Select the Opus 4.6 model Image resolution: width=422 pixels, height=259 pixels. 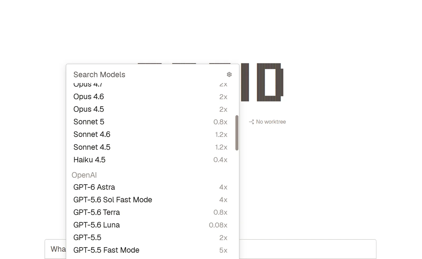pos(150,97)
